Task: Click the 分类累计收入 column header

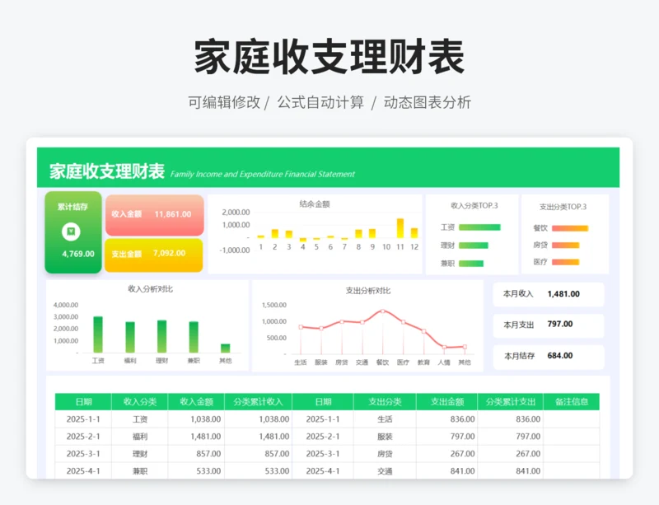Action: [x=258, y=402]
